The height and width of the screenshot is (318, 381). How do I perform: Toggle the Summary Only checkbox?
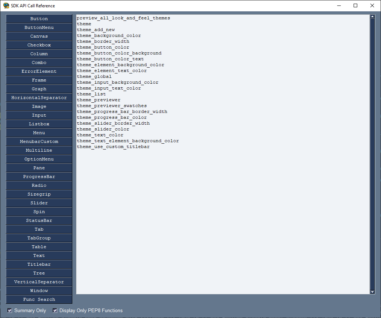click(9, 310)
